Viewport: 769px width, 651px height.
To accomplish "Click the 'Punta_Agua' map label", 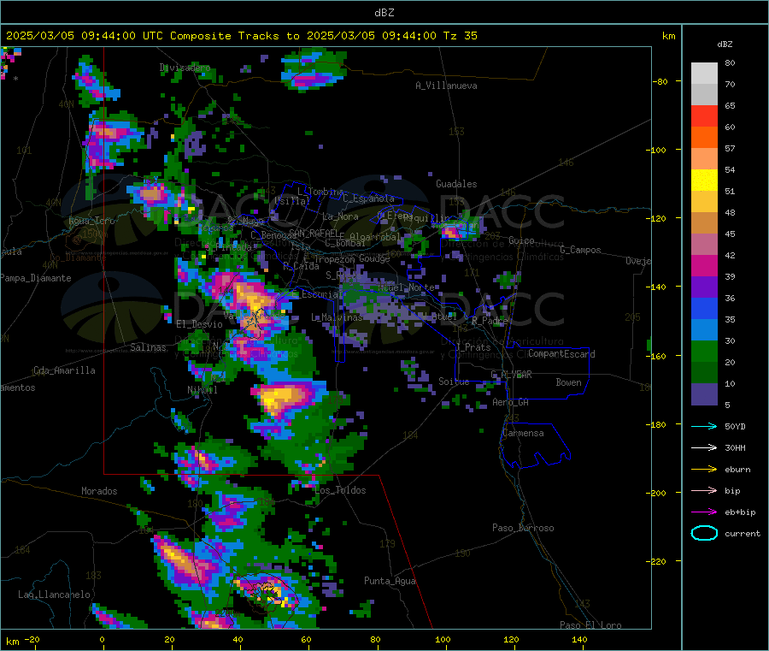I will 390,581.
